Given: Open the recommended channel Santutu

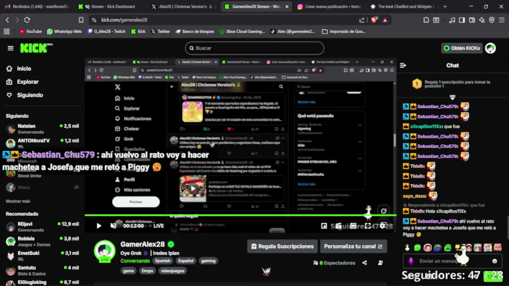Looking at the screenshot, I should 42,270.
